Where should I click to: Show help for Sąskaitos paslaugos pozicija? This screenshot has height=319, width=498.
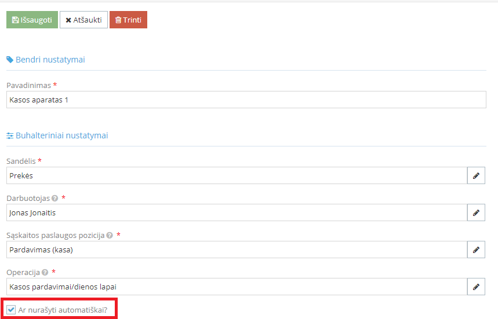click(x=110, y=236)
